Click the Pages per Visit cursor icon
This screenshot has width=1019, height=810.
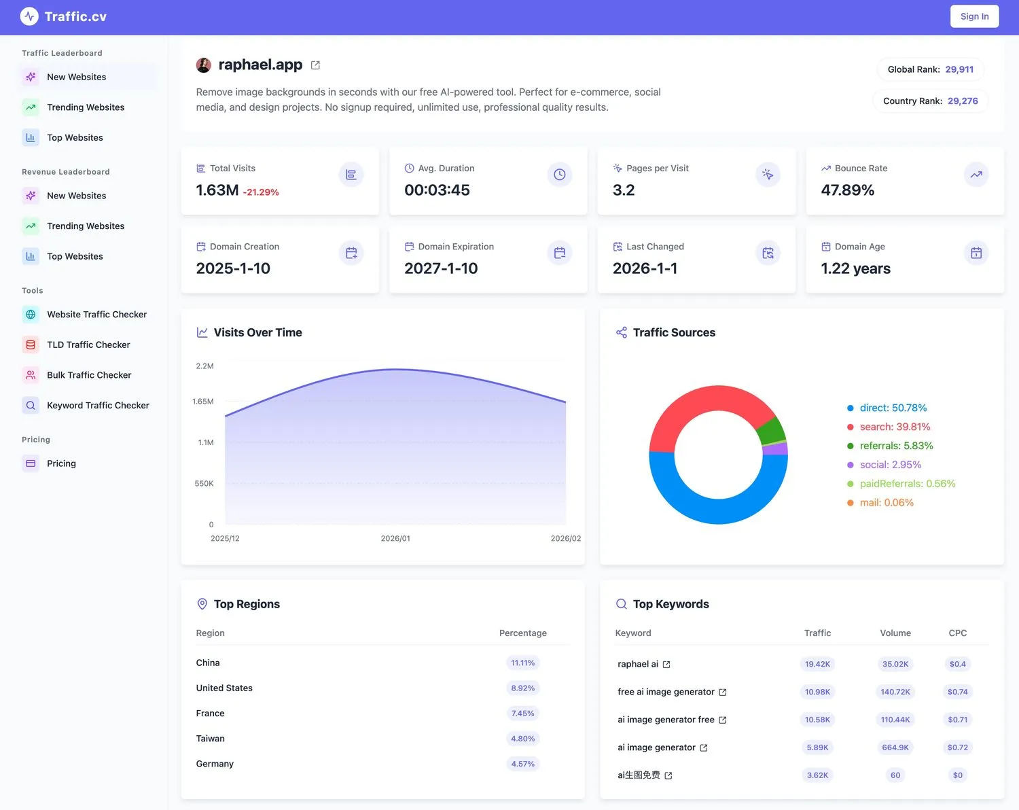coord(768,175)
